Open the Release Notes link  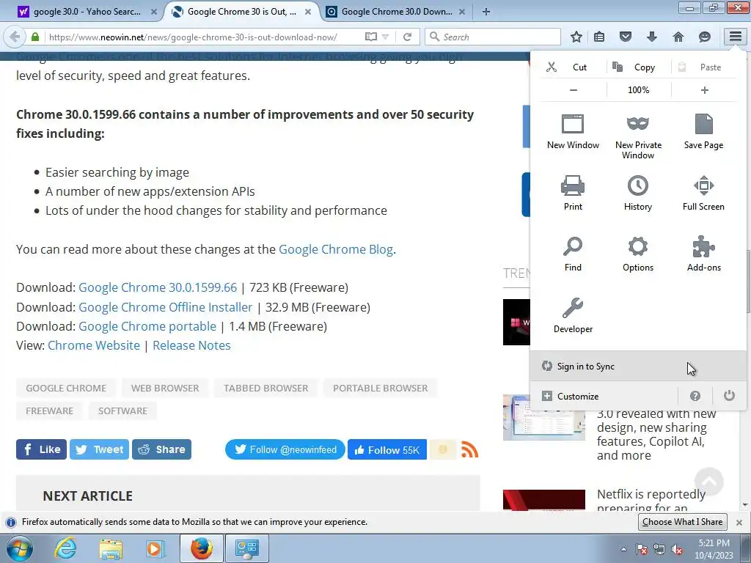point(191,345)
